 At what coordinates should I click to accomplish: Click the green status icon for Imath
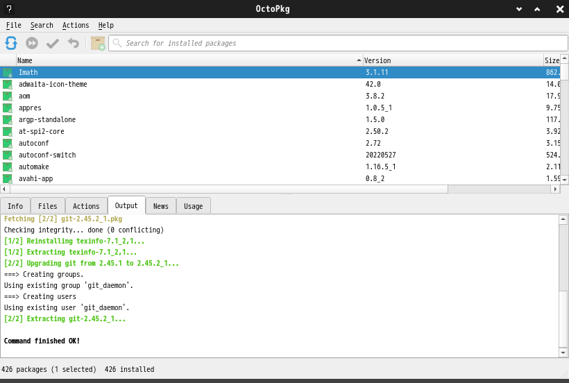[8, 73]
